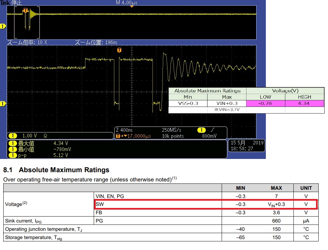Click the 1.00 V vertical scale readout
Viewport: 328px width, 250px height.
coord(30,136)
